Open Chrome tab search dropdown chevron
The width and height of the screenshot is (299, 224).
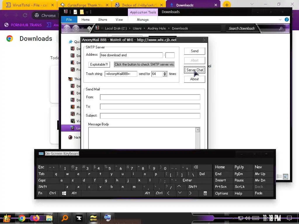[x=252, y=4]
